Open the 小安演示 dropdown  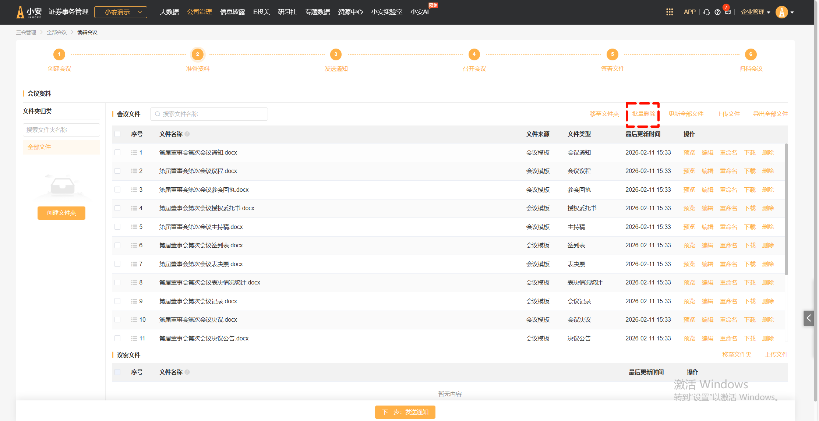pos(121,12)
